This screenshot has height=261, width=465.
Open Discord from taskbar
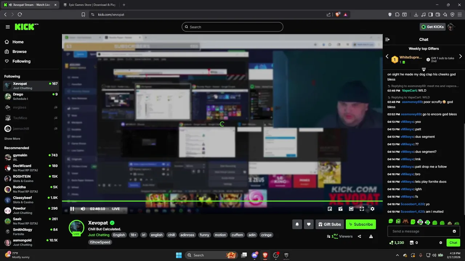tap(255, 255)
